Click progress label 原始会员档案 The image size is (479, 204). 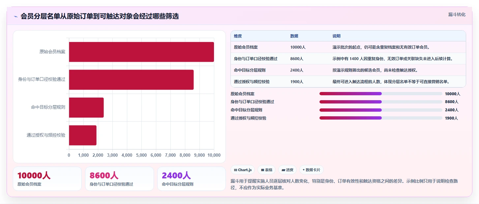tap(243, 94)
